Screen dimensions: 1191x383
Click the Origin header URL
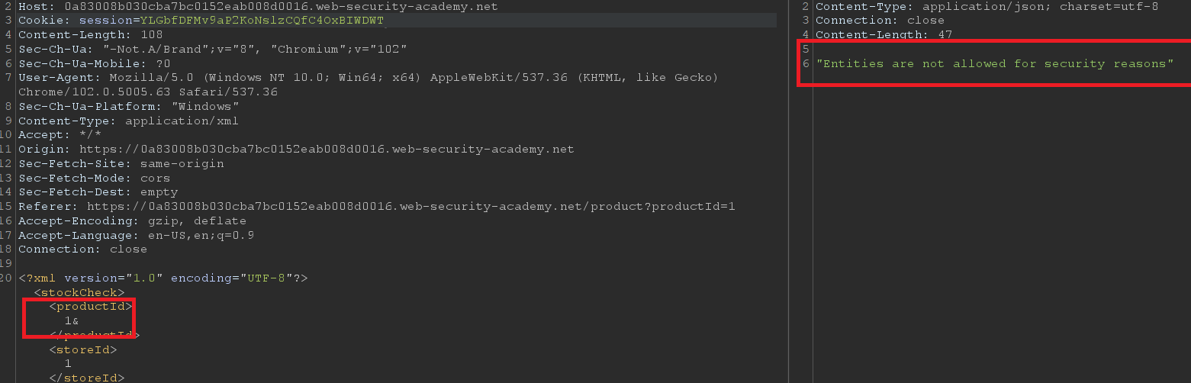pos(327,150)
